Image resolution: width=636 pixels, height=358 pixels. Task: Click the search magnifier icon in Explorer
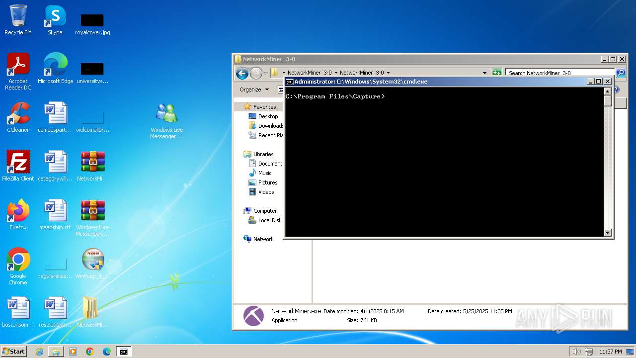[x=621, y=73]
